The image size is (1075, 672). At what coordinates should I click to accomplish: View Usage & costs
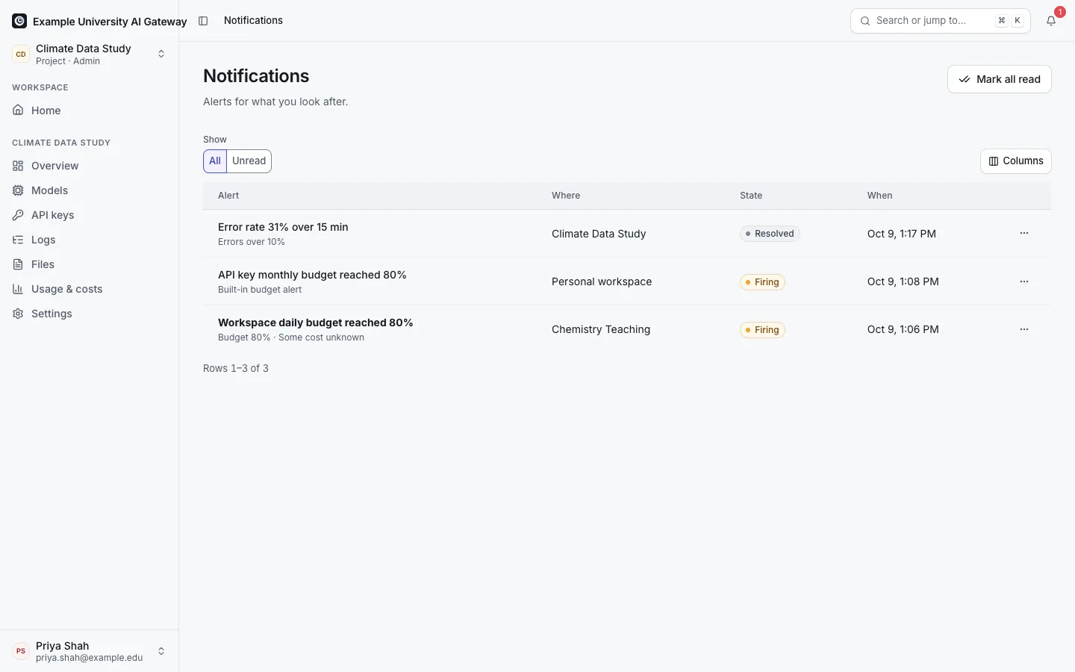pyautogui.click(x=90, y=289)
